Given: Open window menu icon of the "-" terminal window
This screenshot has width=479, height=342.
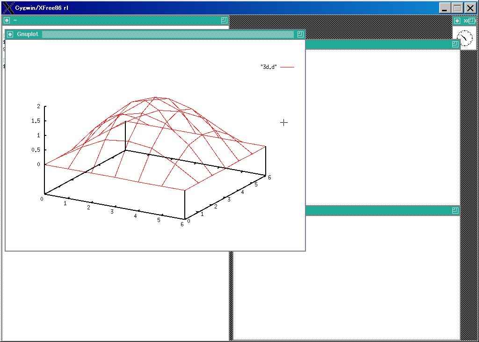Looking at the screenshot, I should click(x=7, y=21).
